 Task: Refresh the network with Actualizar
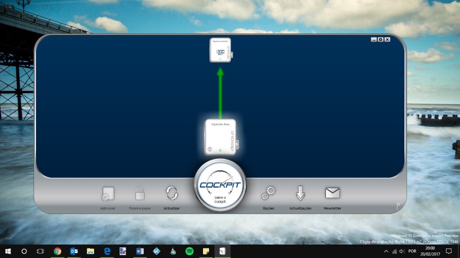(171, 194)
